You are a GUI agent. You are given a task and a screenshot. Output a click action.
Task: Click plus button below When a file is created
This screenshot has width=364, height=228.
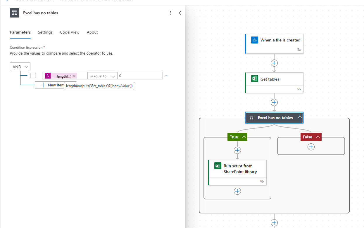(274, 63)
